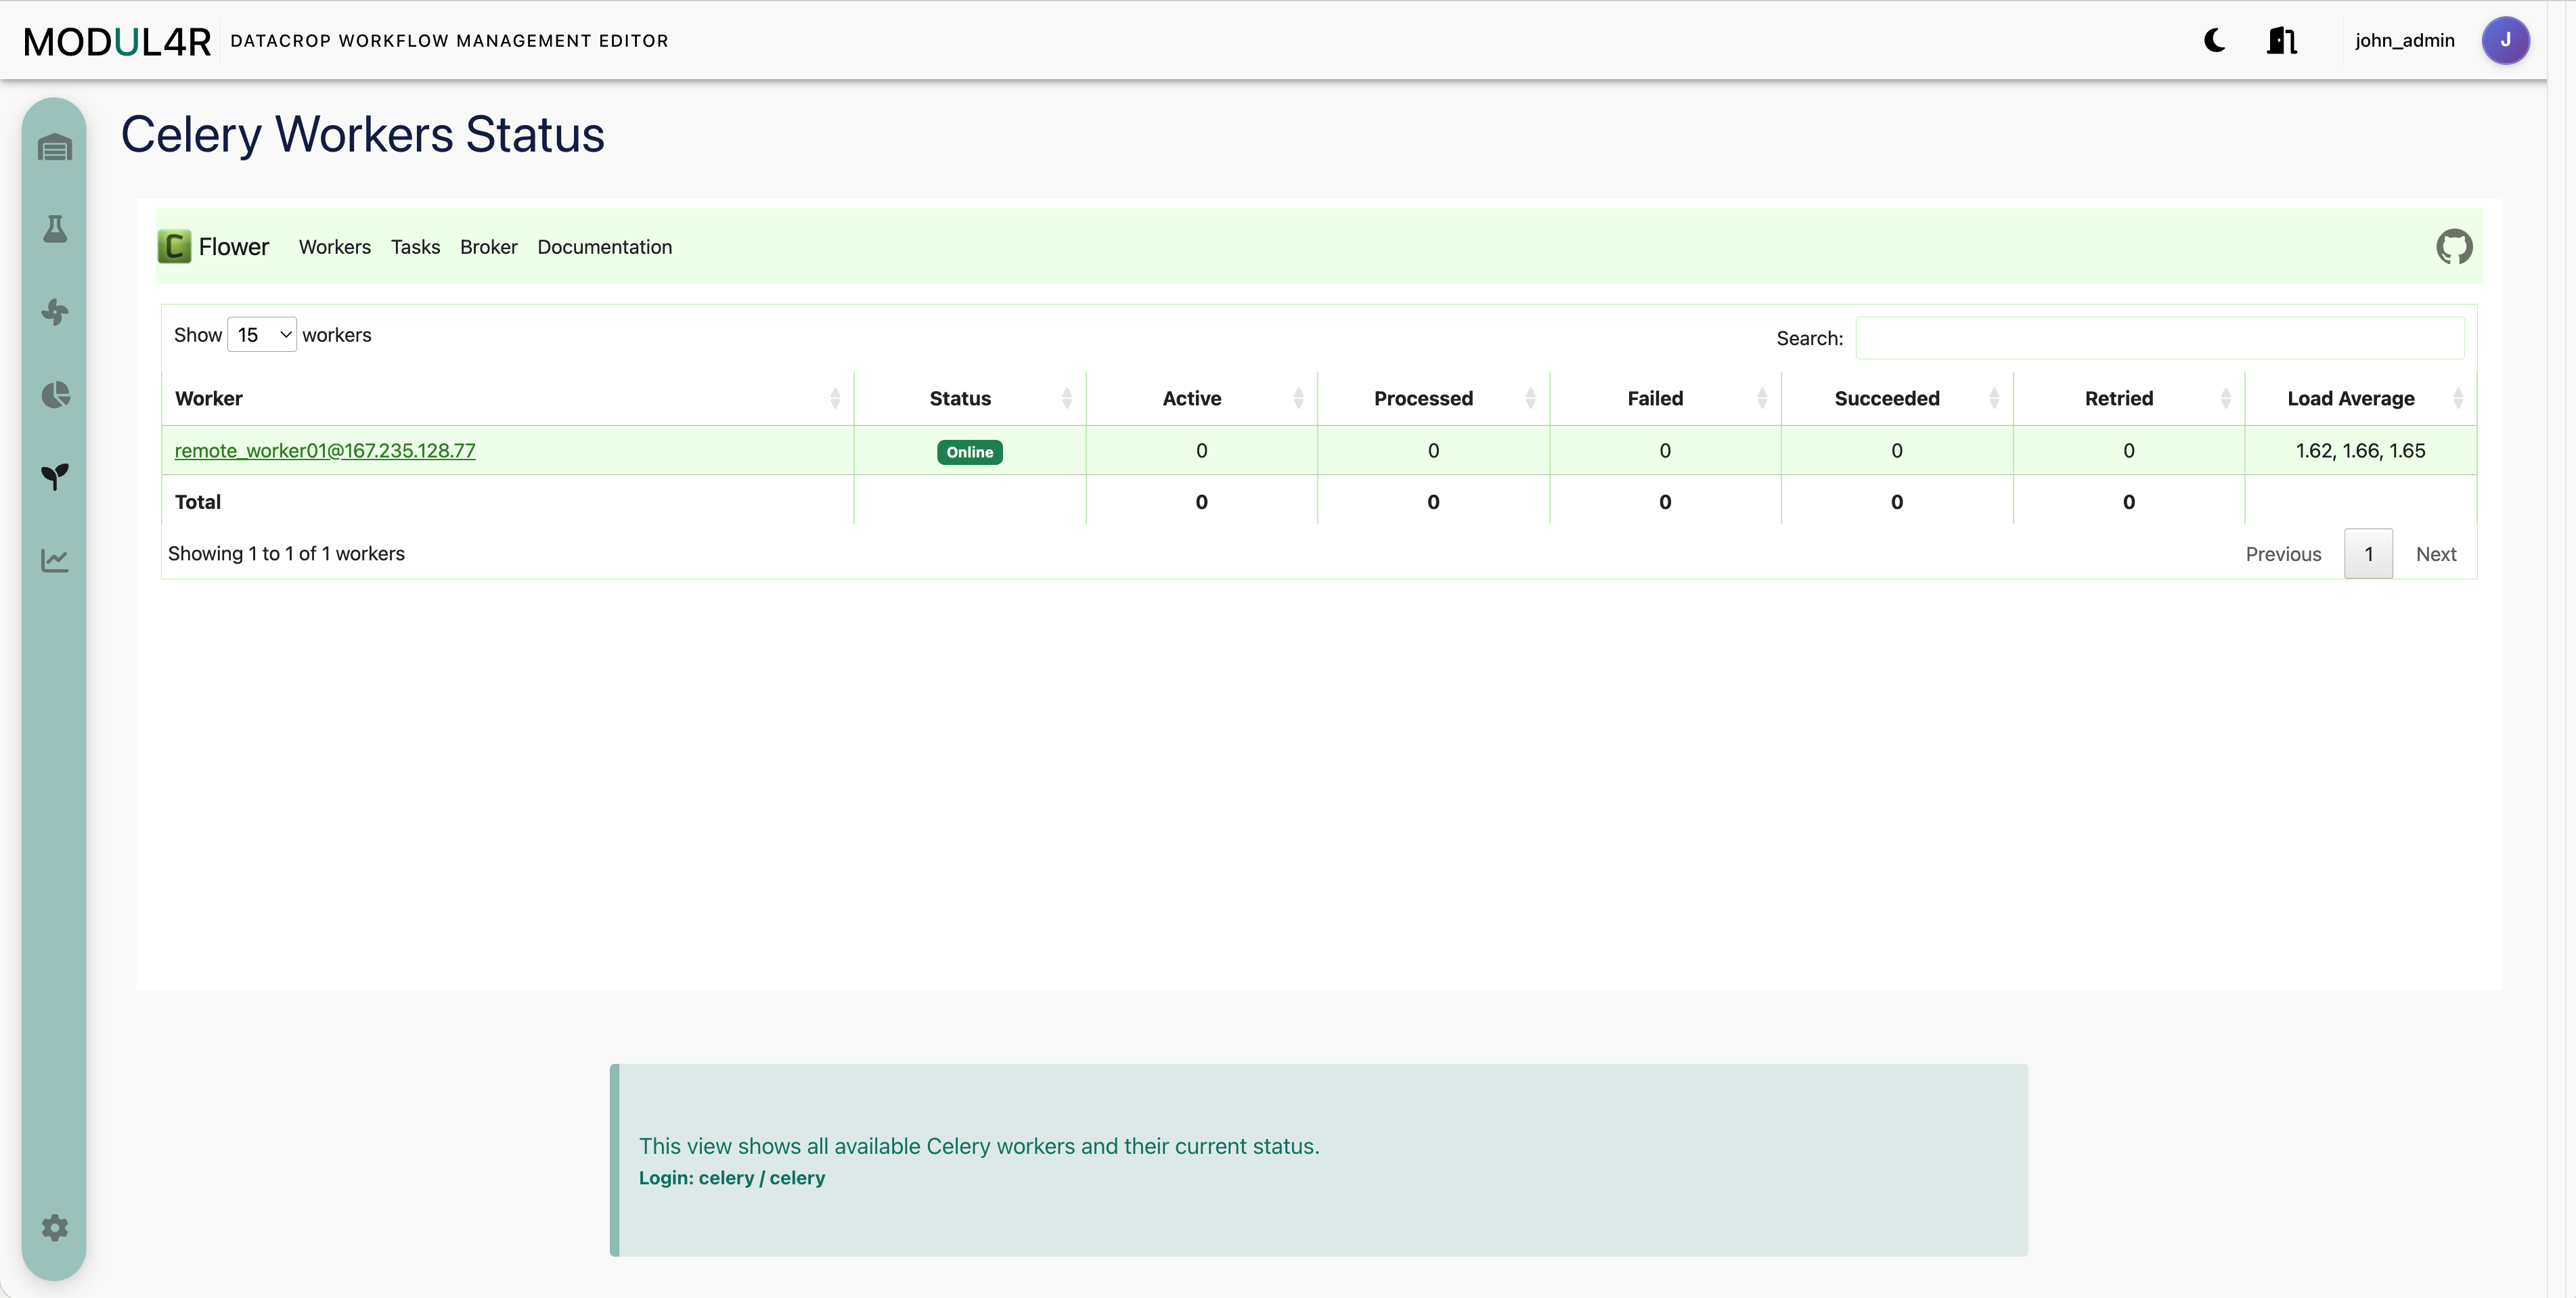Open the Documentation menu item
Image resolution: width=2576 pixels, height=1298 pixels.
point(604,247)
